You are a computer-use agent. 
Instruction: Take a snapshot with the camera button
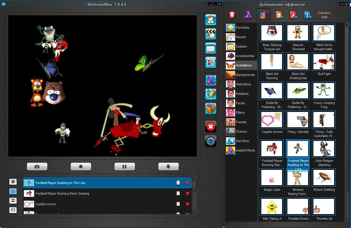coord(37,167)
